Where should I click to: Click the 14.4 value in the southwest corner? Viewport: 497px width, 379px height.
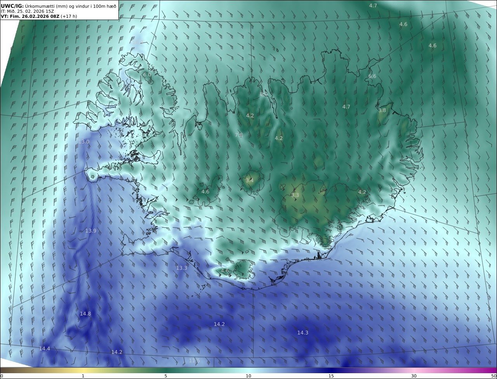click(45, 348)
